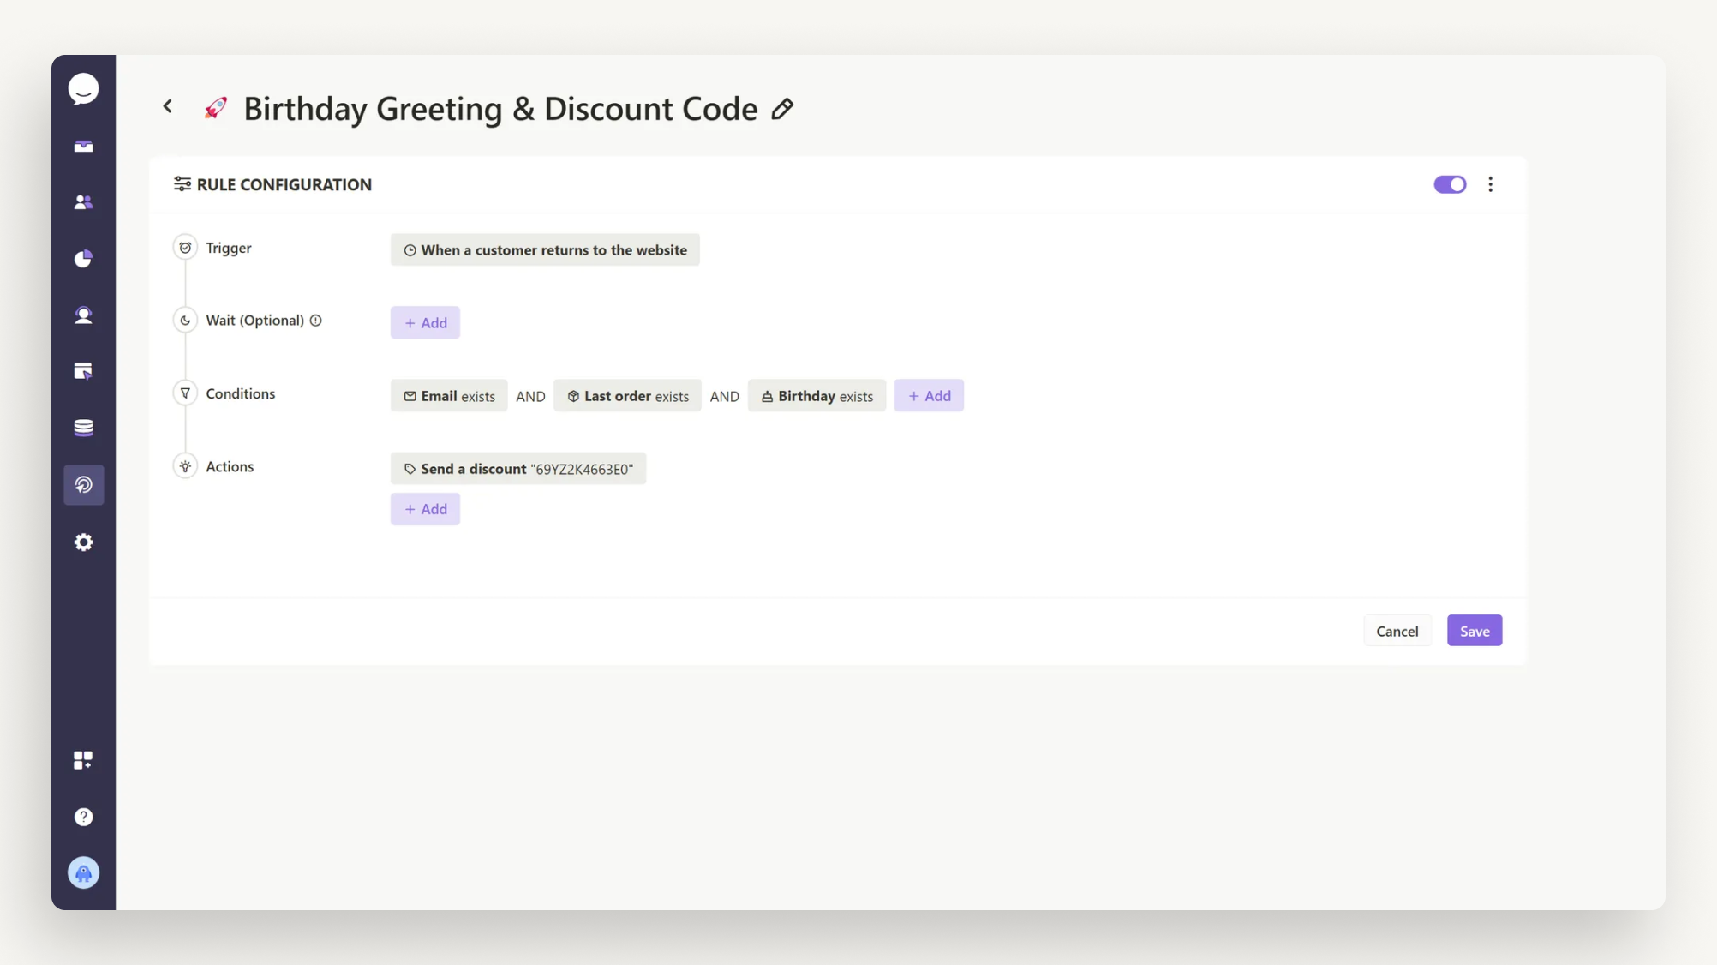The image size is (1717, 965).
Task: View reports via the pie chart icon
Action: (83, 258)
